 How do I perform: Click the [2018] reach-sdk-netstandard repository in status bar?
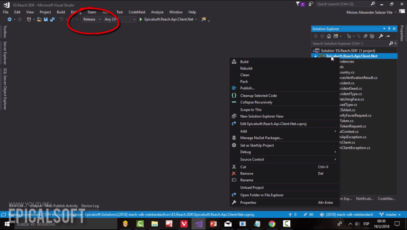pos(346,215)
